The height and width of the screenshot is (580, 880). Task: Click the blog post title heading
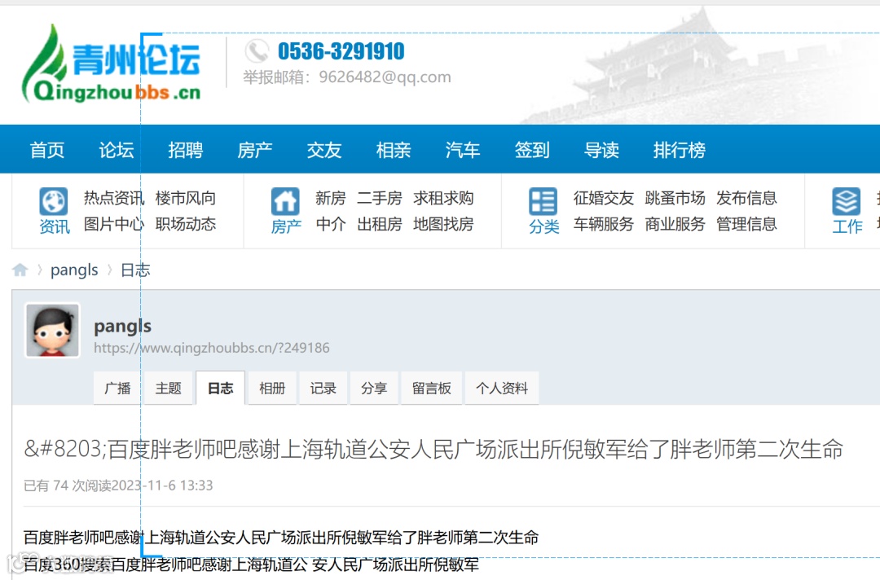[433, 450]
